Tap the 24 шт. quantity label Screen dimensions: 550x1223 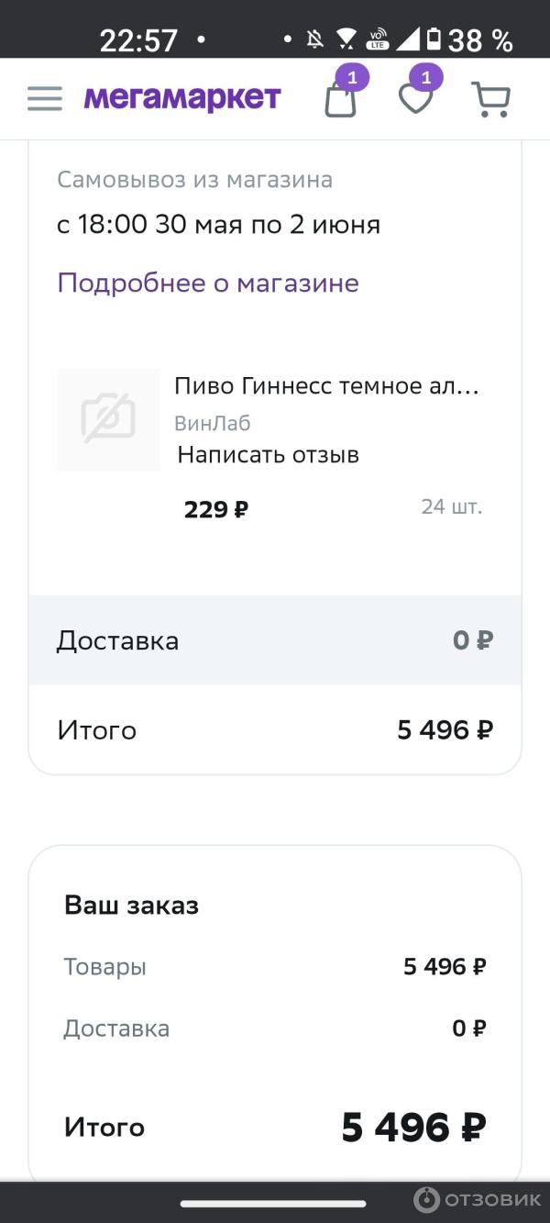451,506
